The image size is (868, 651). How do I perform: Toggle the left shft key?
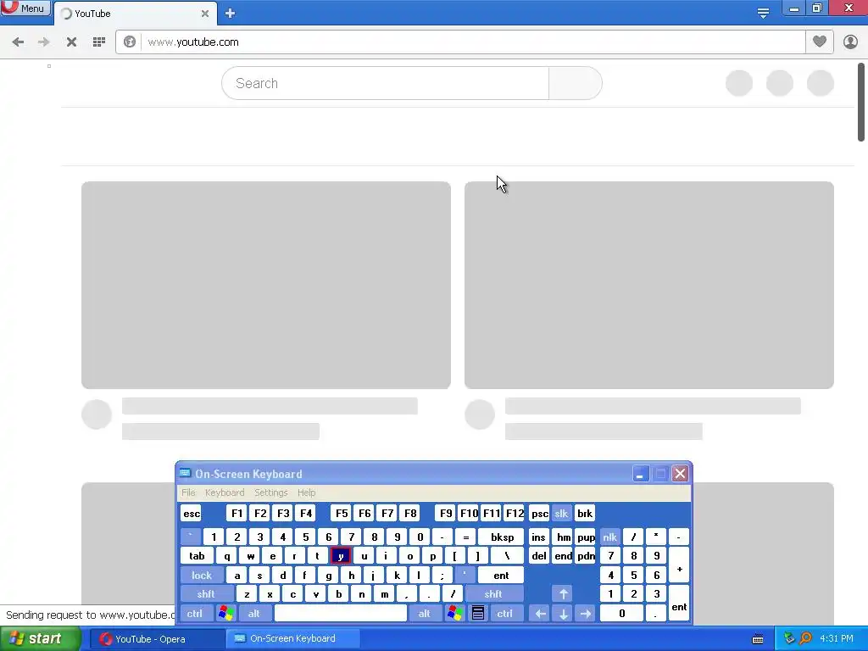tap(206, 594)
